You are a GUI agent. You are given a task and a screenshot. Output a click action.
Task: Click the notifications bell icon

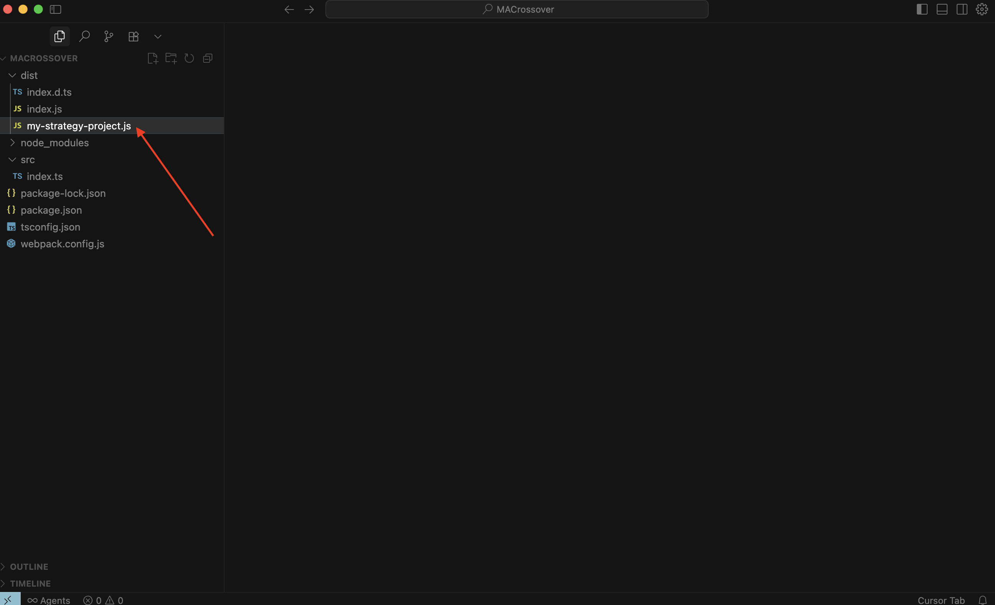click(982, 600)
